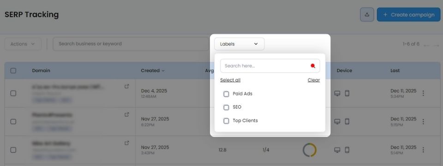
Task: Go to next page arrow
Action: click(437, 45)
